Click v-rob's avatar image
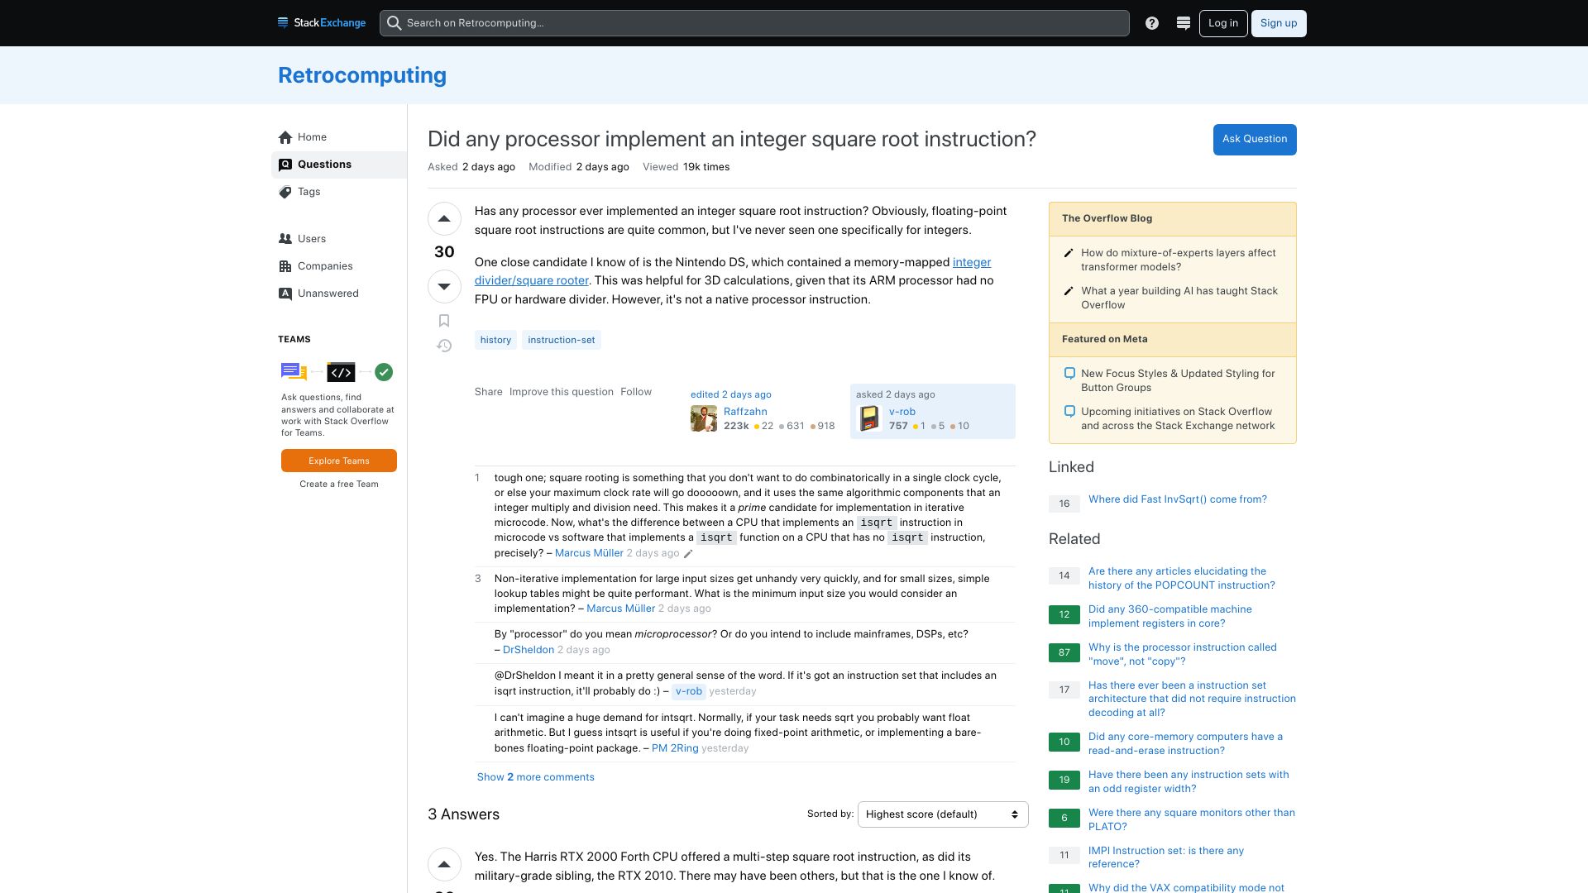Screen dimensions: 1588x893 point(869,418)
